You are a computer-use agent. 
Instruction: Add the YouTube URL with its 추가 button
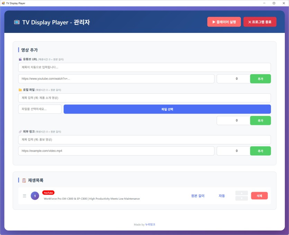tap(260, 79)
